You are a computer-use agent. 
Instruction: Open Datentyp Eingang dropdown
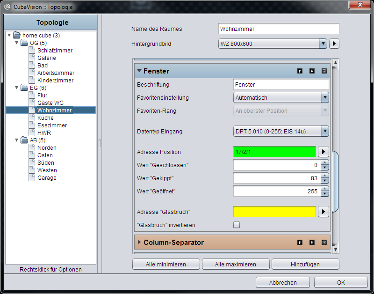point(281,132)
